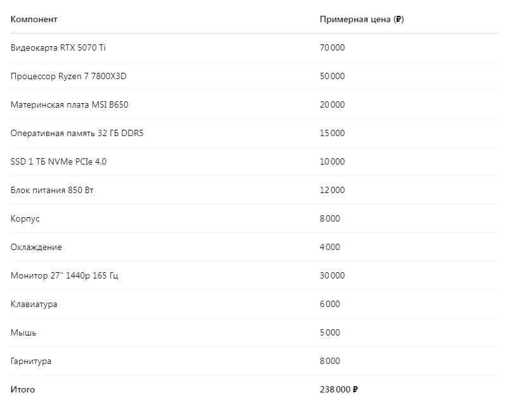Select the Процессор Ryzen 7 7800X3D cell
This screenshot has height=414, width=505.
pos(68,76)
